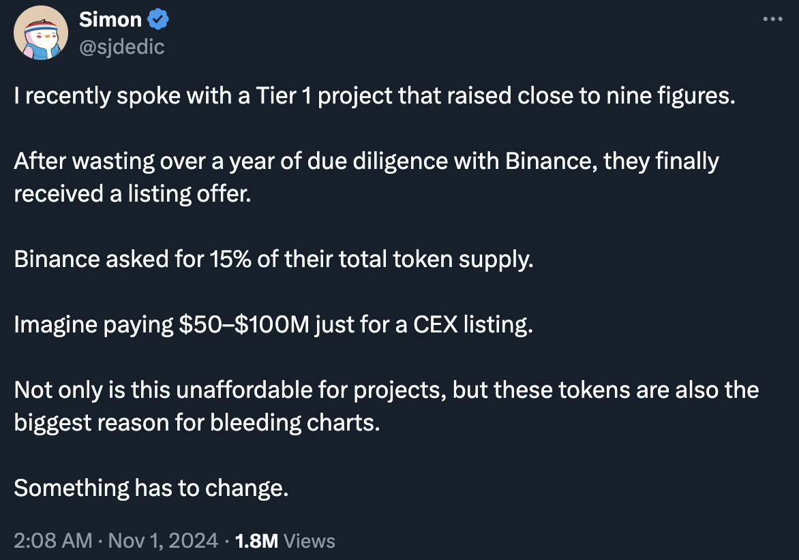The width and height of the screenshot is (799, 560).
Task: Click the line about 15% total token supply
Action: coord(273,260)
